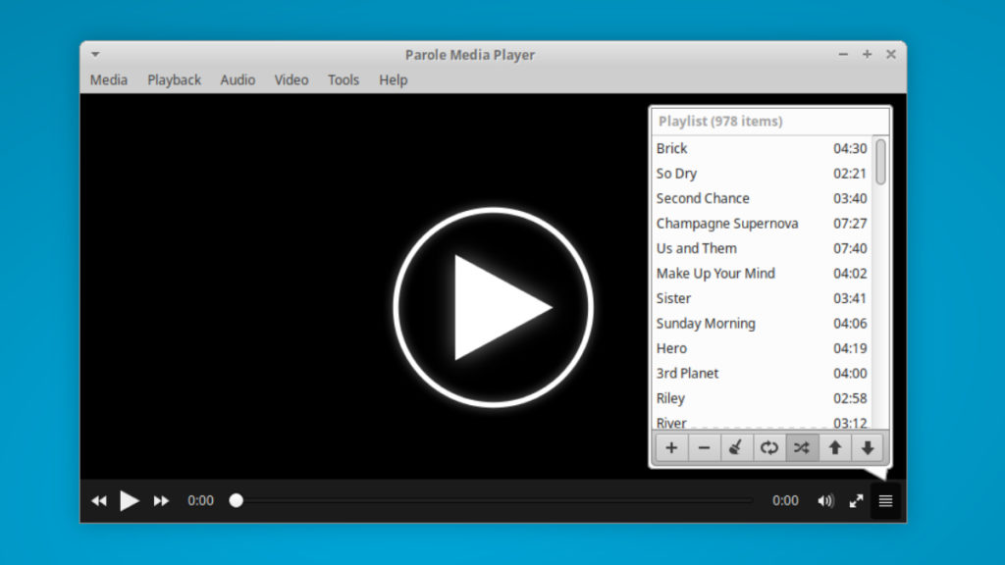Go back to the previous track
This screenshot has width=1005, height=565.
99,501
